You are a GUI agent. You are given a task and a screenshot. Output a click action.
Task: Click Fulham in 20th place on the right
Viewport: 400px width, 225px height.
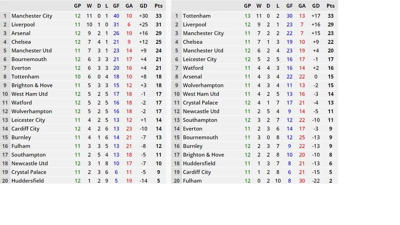pyautogui.click(x=192, y=181)
